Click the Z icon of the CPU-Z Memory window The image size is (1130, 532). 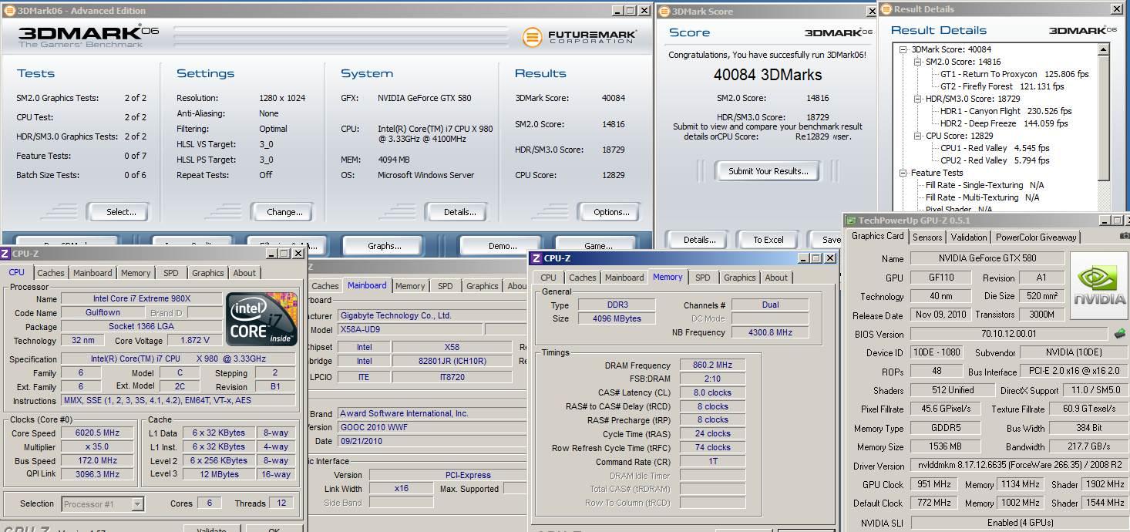point(536,258)
